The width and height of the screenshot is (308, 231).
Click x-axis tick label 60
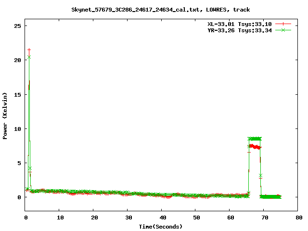[x=231, y=218]
